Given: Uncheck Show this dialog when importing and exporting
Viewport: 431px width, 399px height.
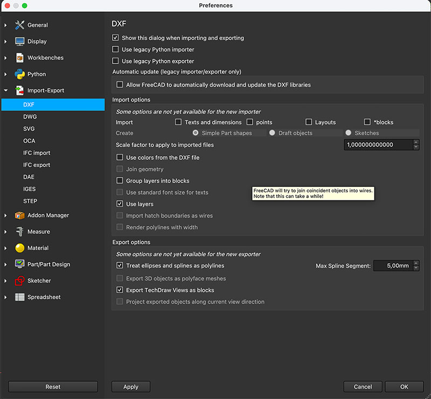Looking at the screenshot, I should (115, 38).
